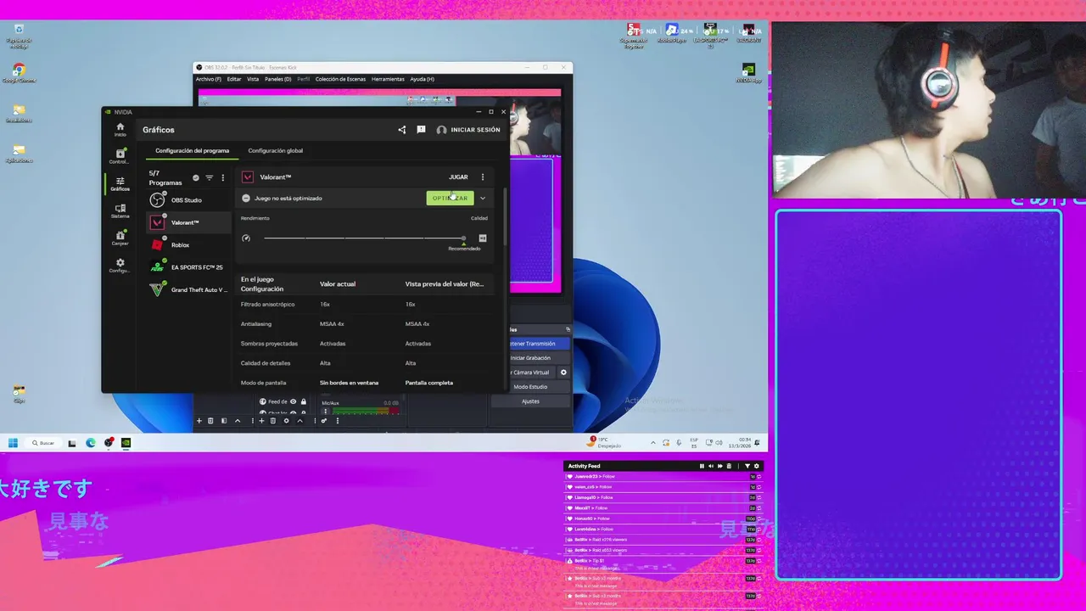The height and width of the screenshot is (611, 1086).
Task: Select Roblox in programs list
Action: (187, 244)
